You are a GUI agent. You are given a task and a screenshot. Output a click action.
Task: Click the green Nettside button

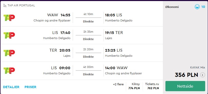click(x=185, y=86)
